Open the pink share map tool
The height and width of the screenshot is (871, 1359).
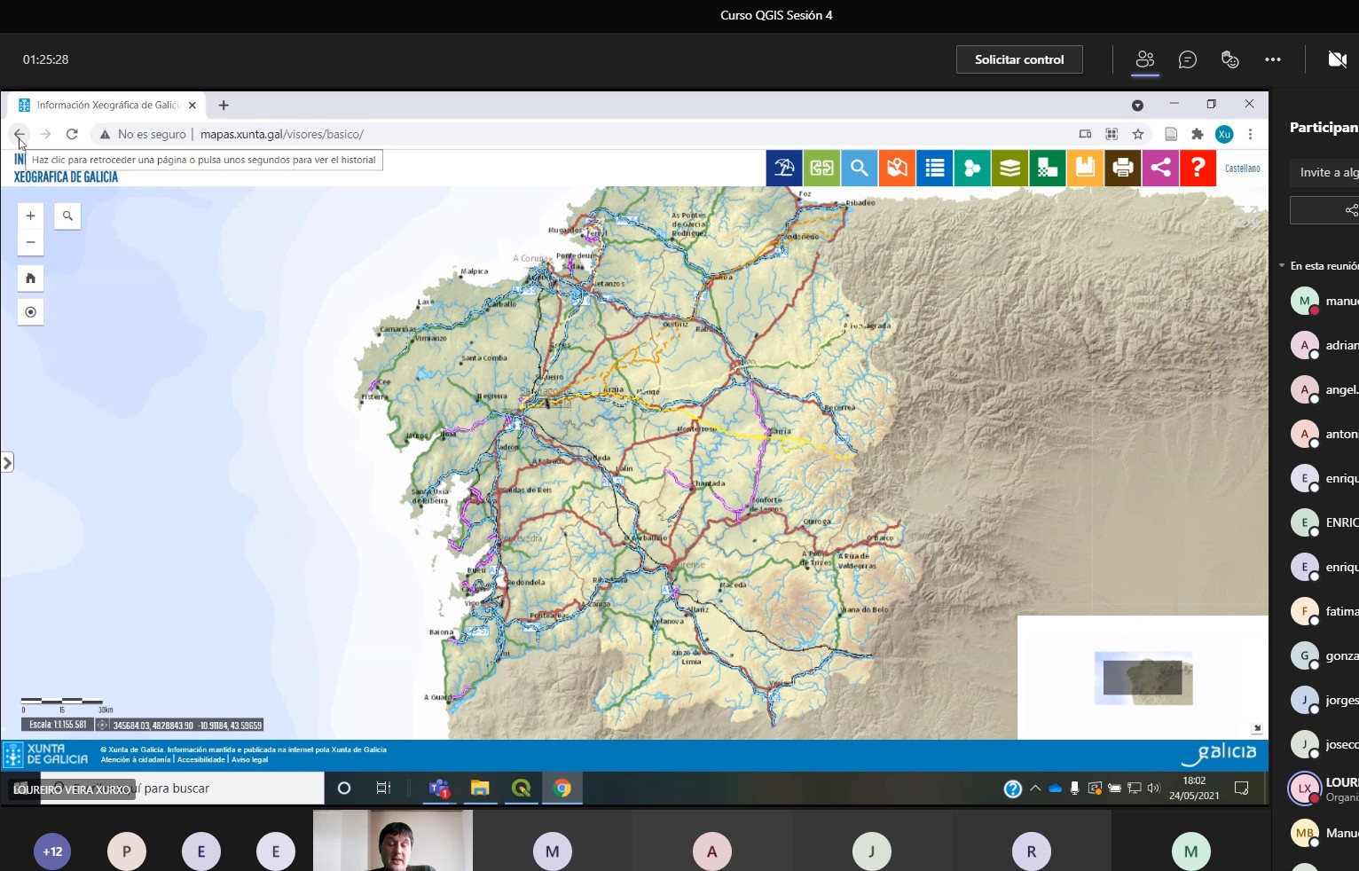(1160, 168)
